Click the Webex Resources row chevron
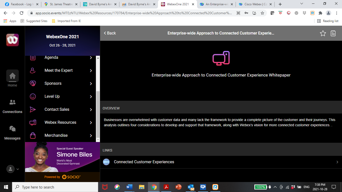342x192 pixels. click(91, 123)
